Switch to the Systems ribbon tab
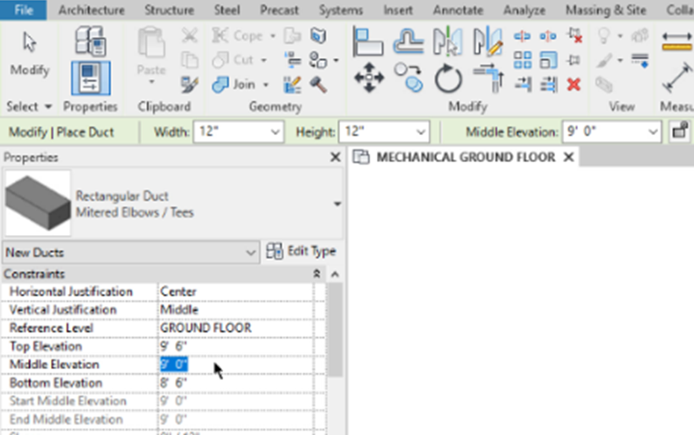The height and width of the screenshot is (435, 694). [x=340, y=10]
